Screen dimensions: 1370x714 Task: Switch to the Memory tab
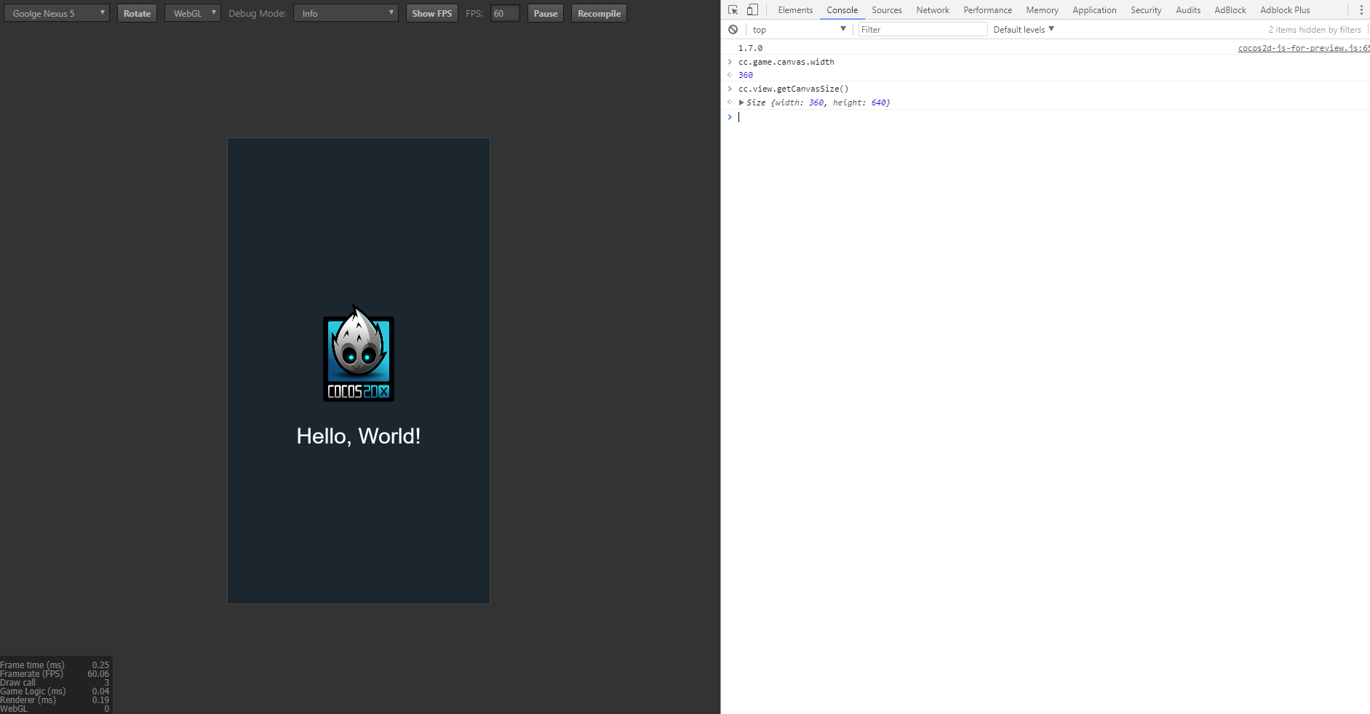(1043, 10)
